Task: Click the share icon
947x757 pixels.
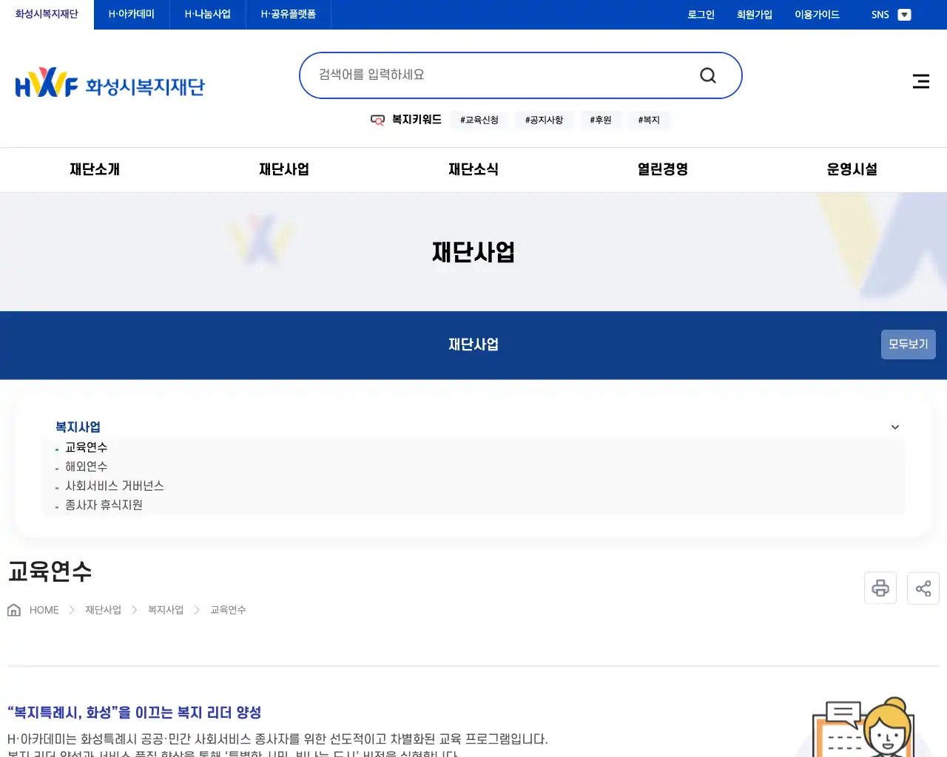Action: (x=923, y=588)
